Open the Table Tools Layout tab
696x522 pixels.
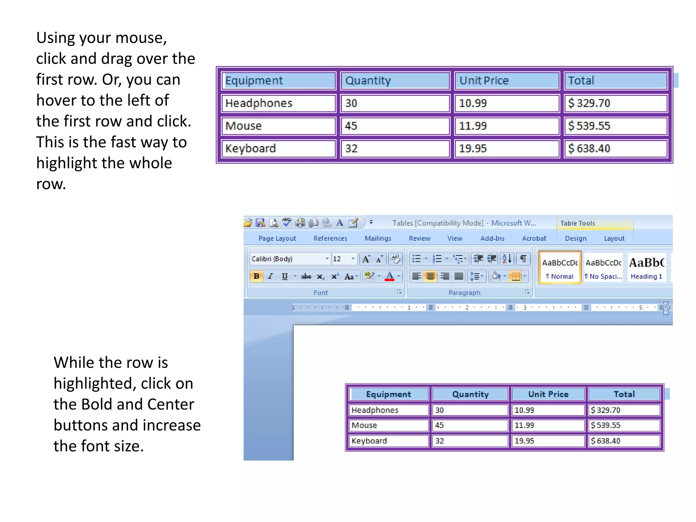(614, 238)
